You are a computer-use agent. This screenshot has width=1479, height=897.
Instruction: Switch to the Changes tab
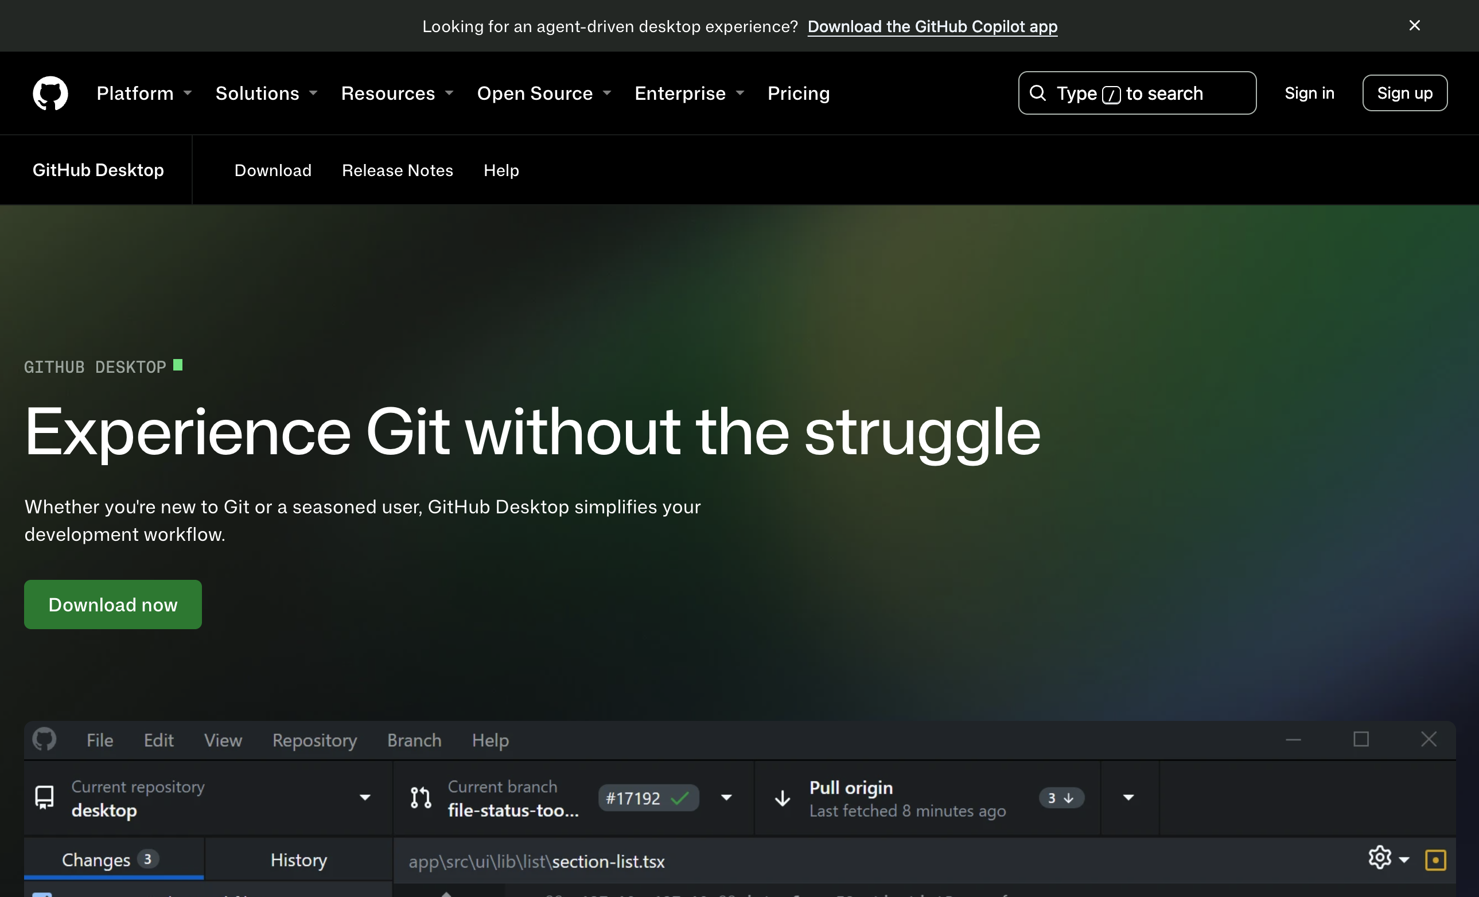(x=114, y=859)
